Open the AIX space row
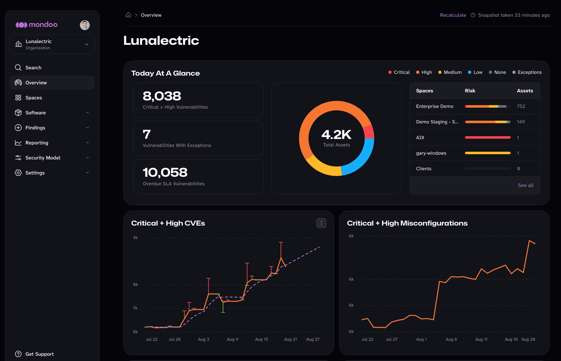The image size is (561, 361). 475,137
